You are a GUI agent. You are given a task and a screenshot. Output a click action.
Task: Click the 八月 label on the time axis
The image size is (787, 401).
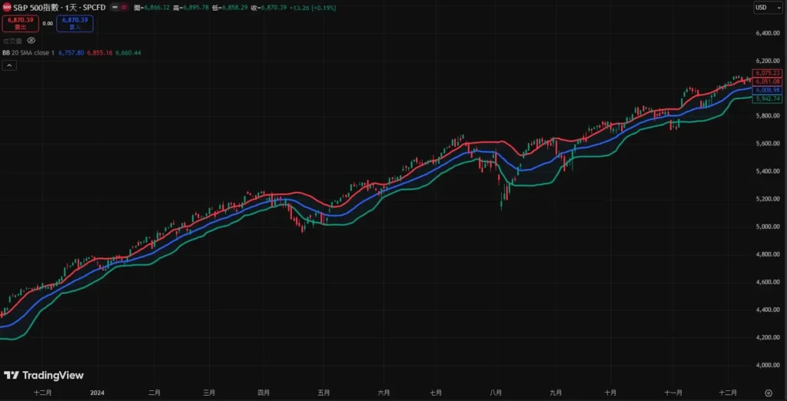[496, 392]
